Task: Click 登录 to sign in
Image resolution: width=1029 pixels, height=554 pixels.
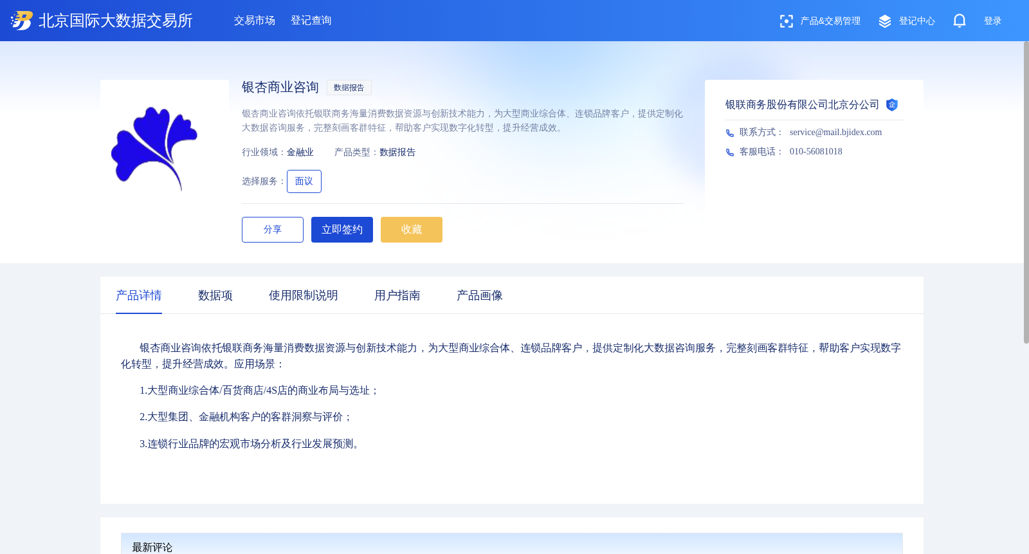Action: point(993,21)
